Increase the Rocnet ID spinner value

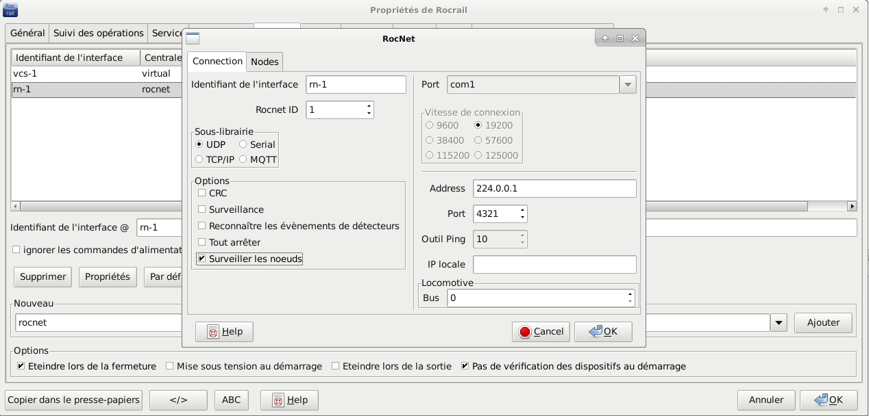[369, 106]
